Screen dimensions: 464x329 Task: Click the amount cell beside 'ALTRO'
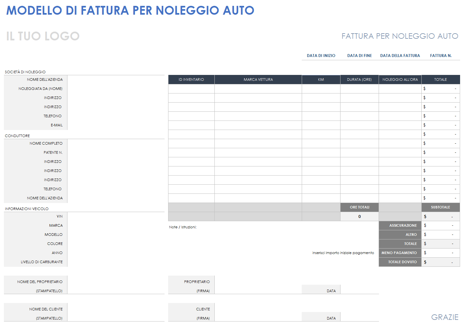441,235
